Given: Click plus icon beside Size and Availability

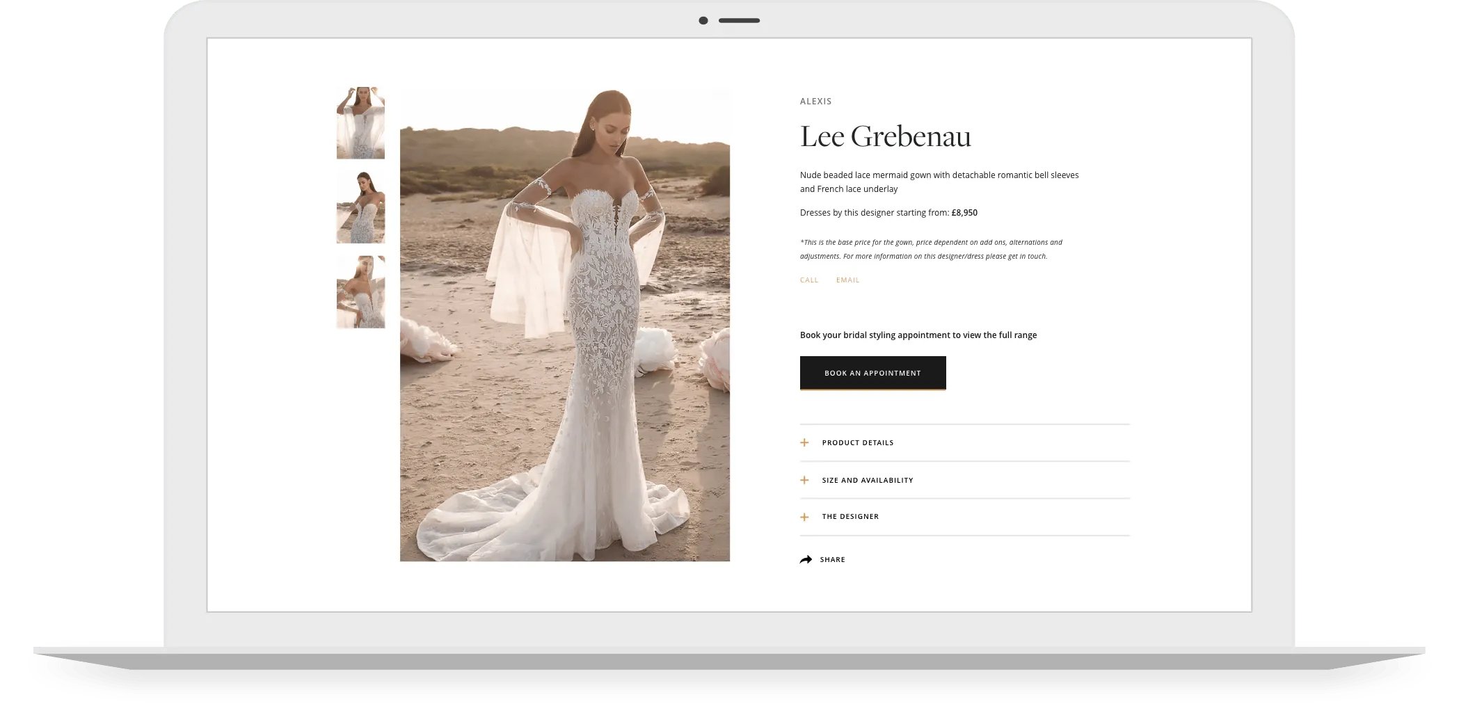Looking at the screenshot, I should pyautogui.click(x=804, y=480).
